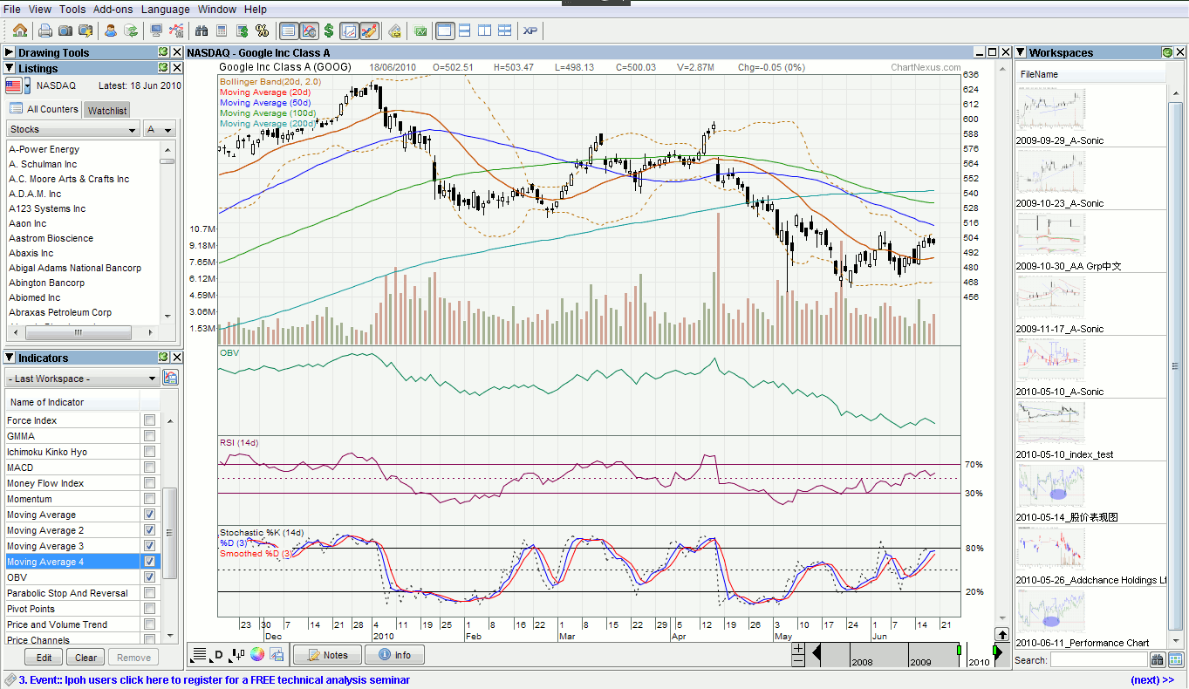Click the XP toolbar icon

pyautogui.click(x=530, y=31)
